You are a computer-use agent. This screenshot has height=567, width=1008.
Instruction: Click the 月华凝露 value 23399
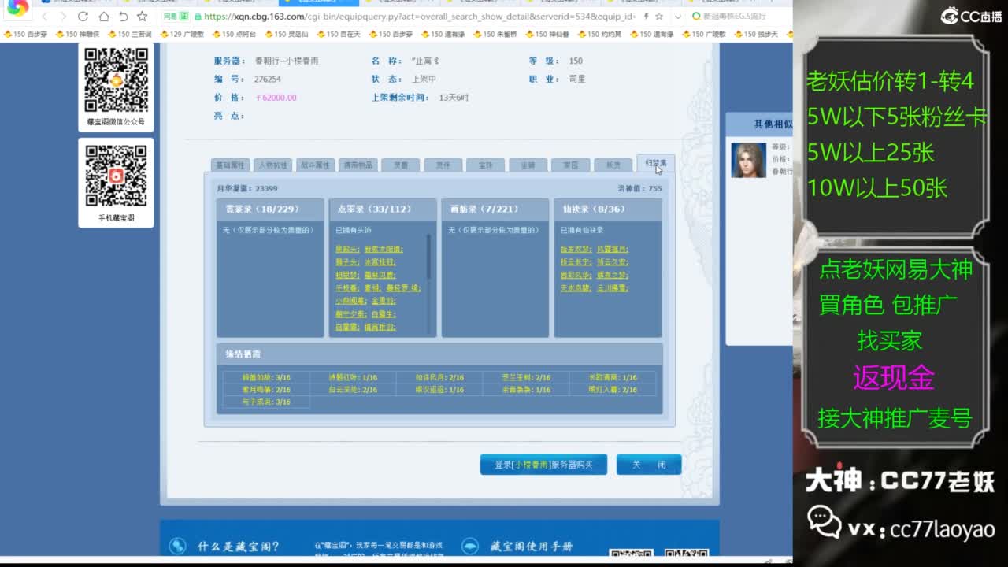tap(266, 189)
